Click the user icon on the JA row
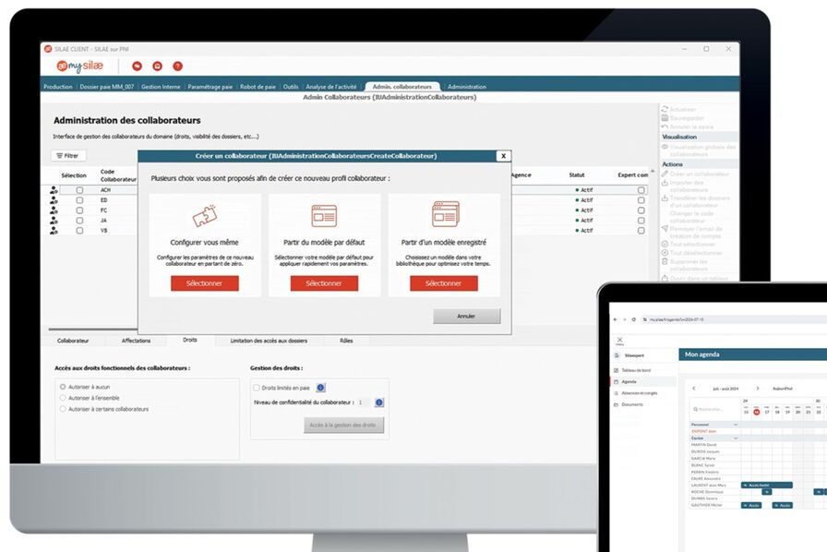The width and height of the screenshot is (827, 552). (x=54, y=220)
